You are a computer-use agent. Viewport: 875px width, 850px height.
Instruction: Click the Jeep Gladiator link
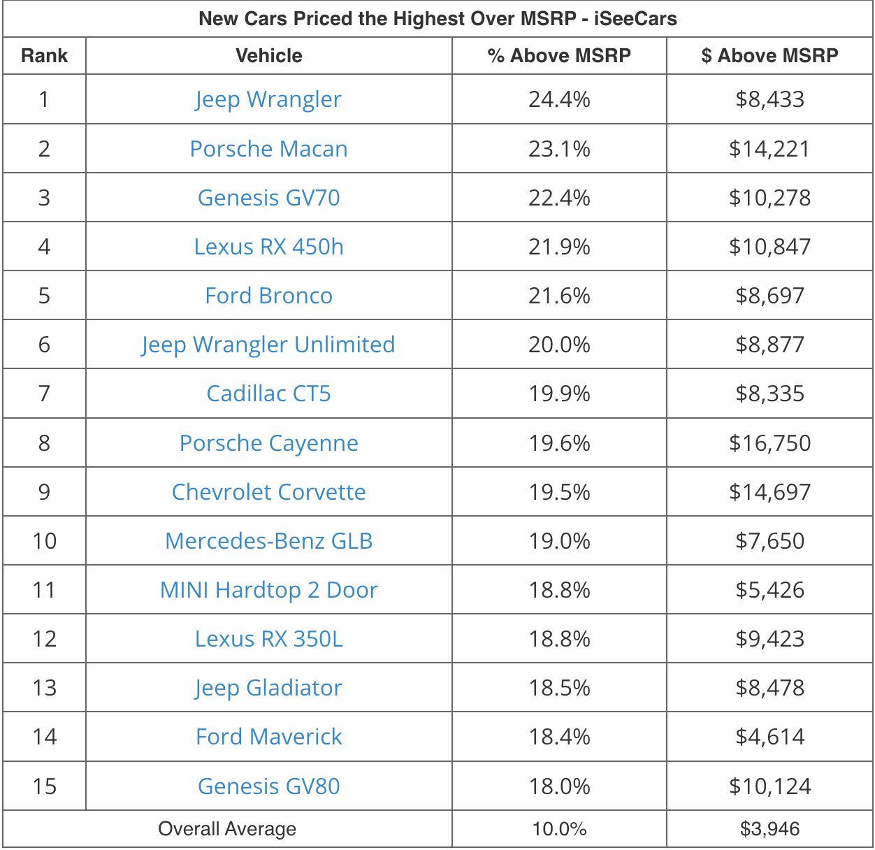coord(268,688)
